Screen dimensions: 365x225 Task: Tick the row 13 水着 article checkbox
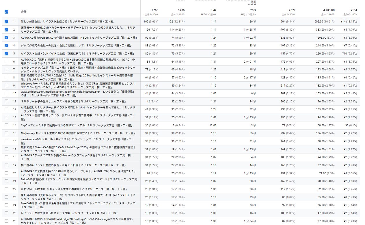(6, 117)
